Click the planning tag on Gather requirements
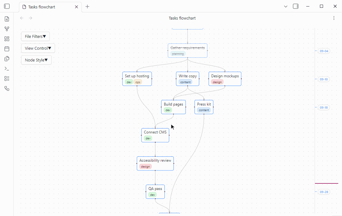Viewport: 342px width, 216px height. [x=178, y=54]
